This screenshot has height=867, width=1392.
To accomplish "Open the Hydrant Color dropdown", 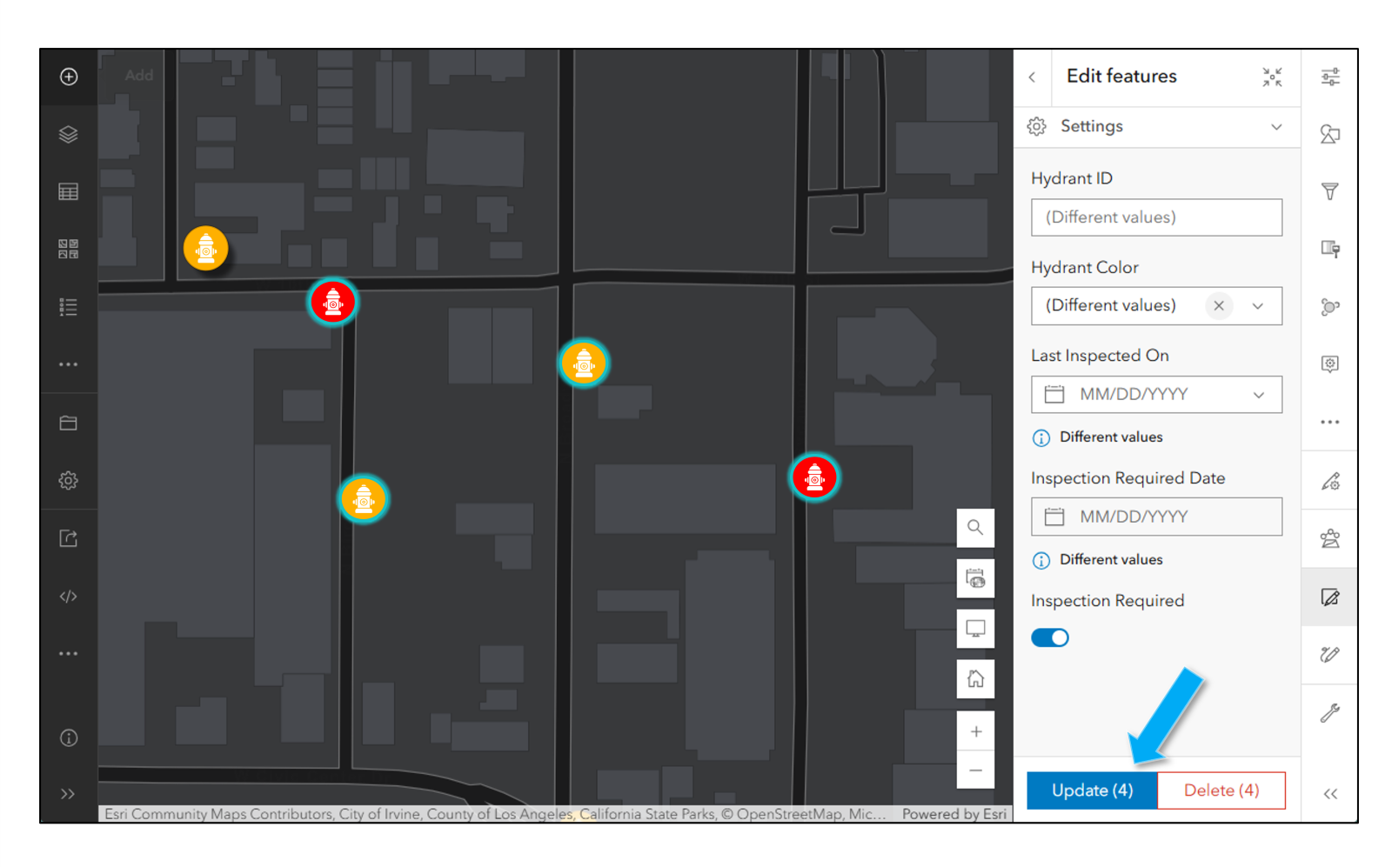I will coord(1259,305).
